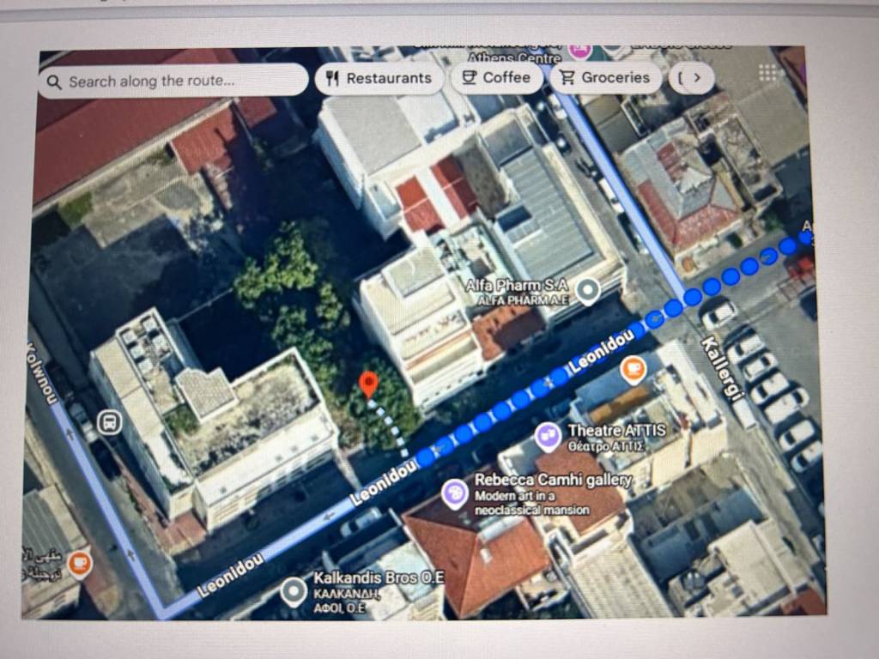Open the Rebecca Camhi gallery text label

(x=553, y=481)
